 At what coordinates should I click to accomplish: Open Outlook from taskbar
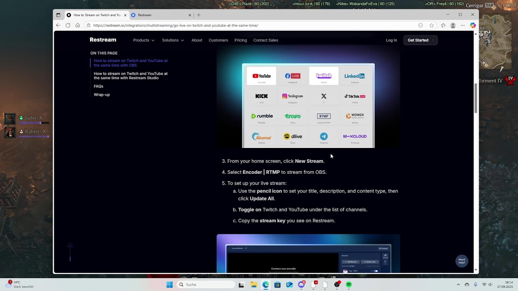(x=289, y=285)
